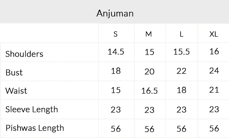Click the Anjuman table title
The image size is (229, 138).
[115, 13]
